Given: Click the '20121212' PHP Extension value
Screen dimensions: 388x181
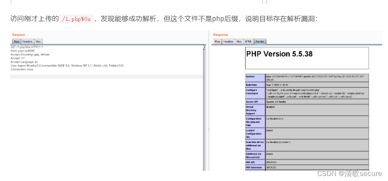Looking at the screenshot, I should [271, 168].
